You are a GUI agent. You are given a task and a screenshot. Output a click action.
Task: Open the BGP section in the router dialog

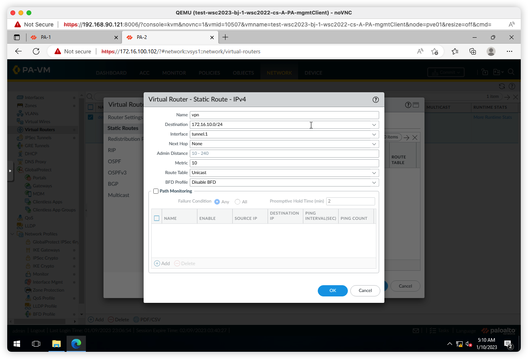coord(112,184)
